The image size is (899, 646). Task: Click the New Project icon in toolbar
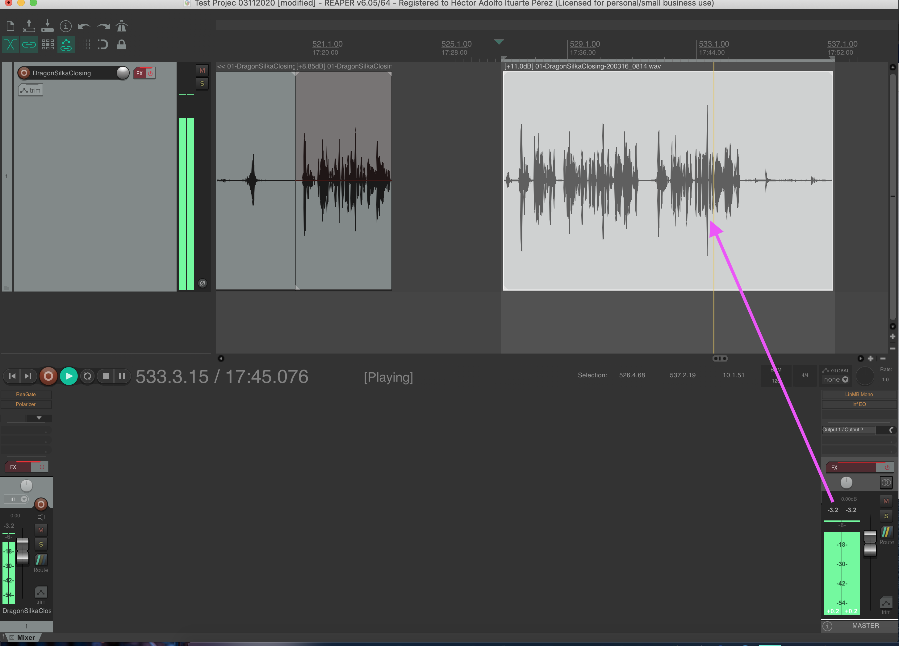[11, 27]
